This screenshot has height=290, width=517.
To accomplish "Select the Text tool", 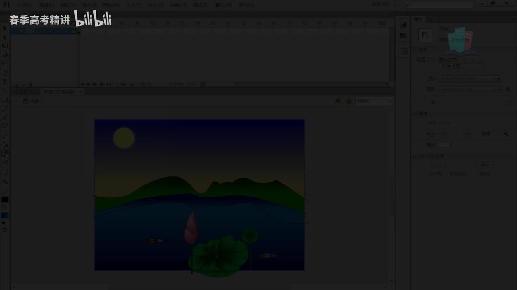I will tap(5, 82).
